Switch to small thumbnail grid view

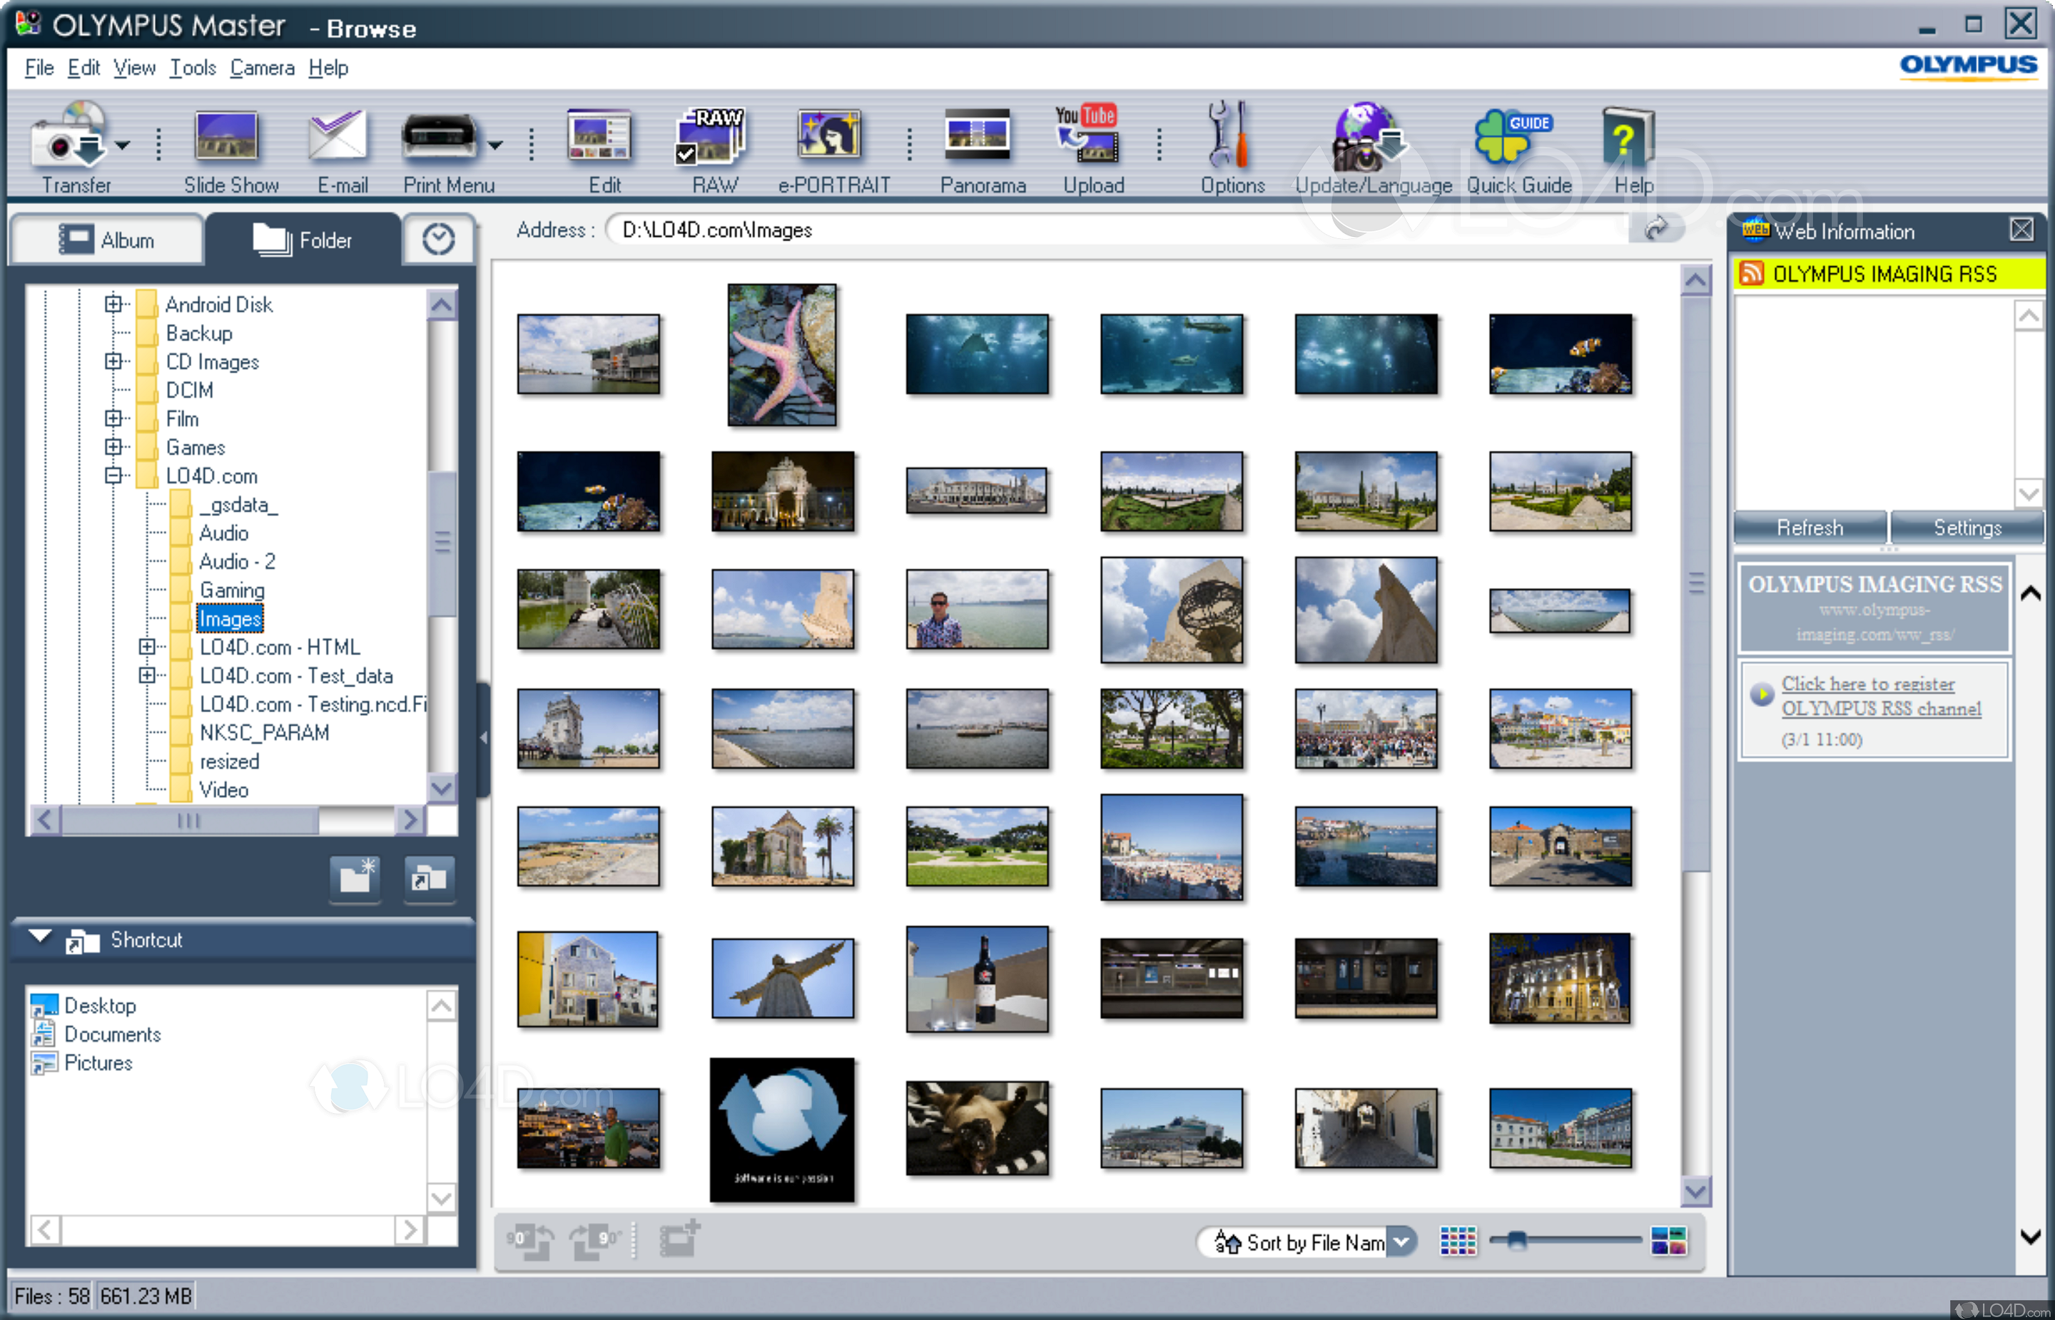[1458, 1240]
